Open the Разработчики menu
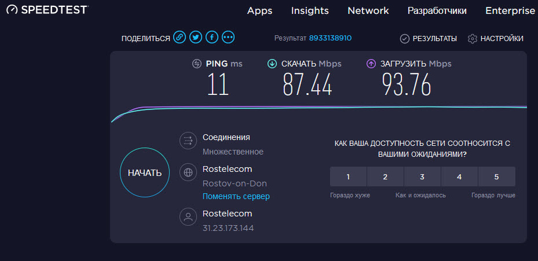Screen dimensions: 538x261 coord(437,10)
